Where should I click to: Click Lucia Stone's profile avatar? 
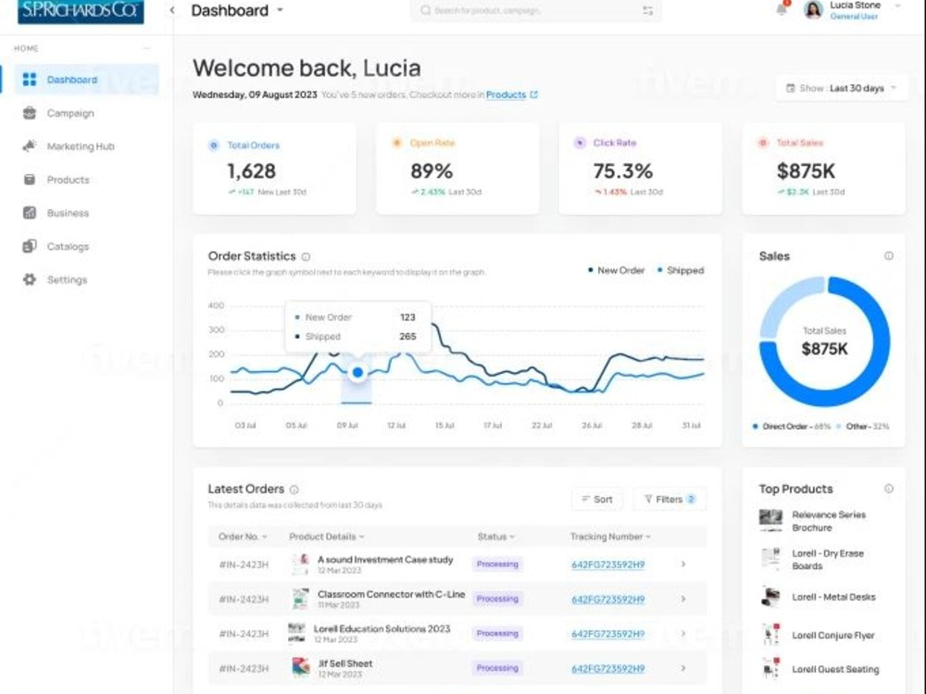[x=813, y=10]
